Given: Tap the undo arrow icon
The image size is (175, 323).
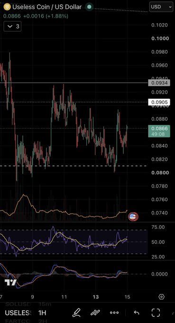Looking at the screenshot, I should click(137, 313).
